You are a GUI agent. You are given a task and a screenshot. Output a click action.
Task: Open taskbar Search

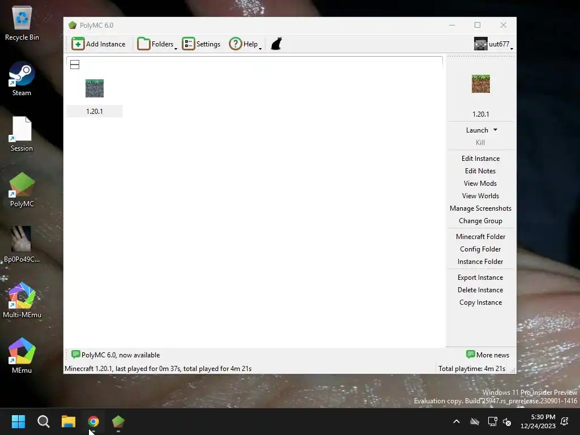pos(43,421)
